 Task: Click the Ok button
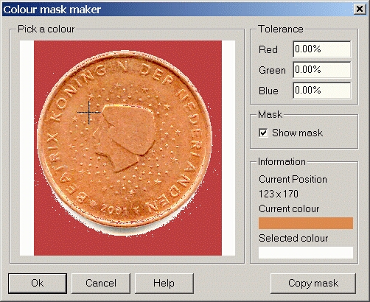click(x=38, y=284)
